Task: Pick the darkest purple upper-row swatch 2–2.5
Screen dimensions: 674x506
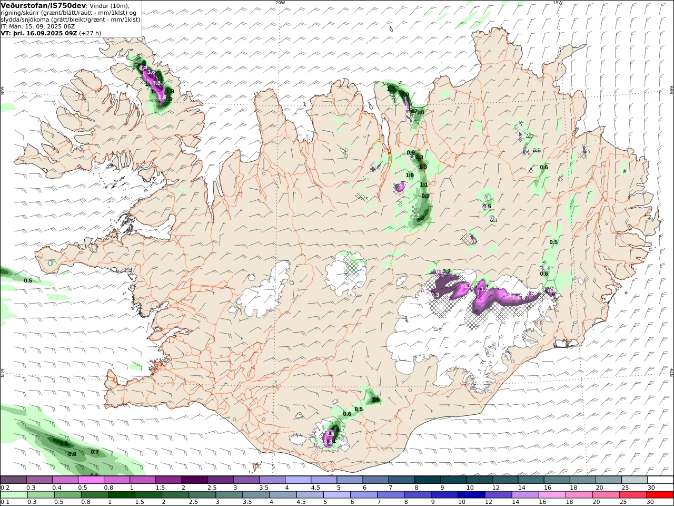Action: (194, 480)
